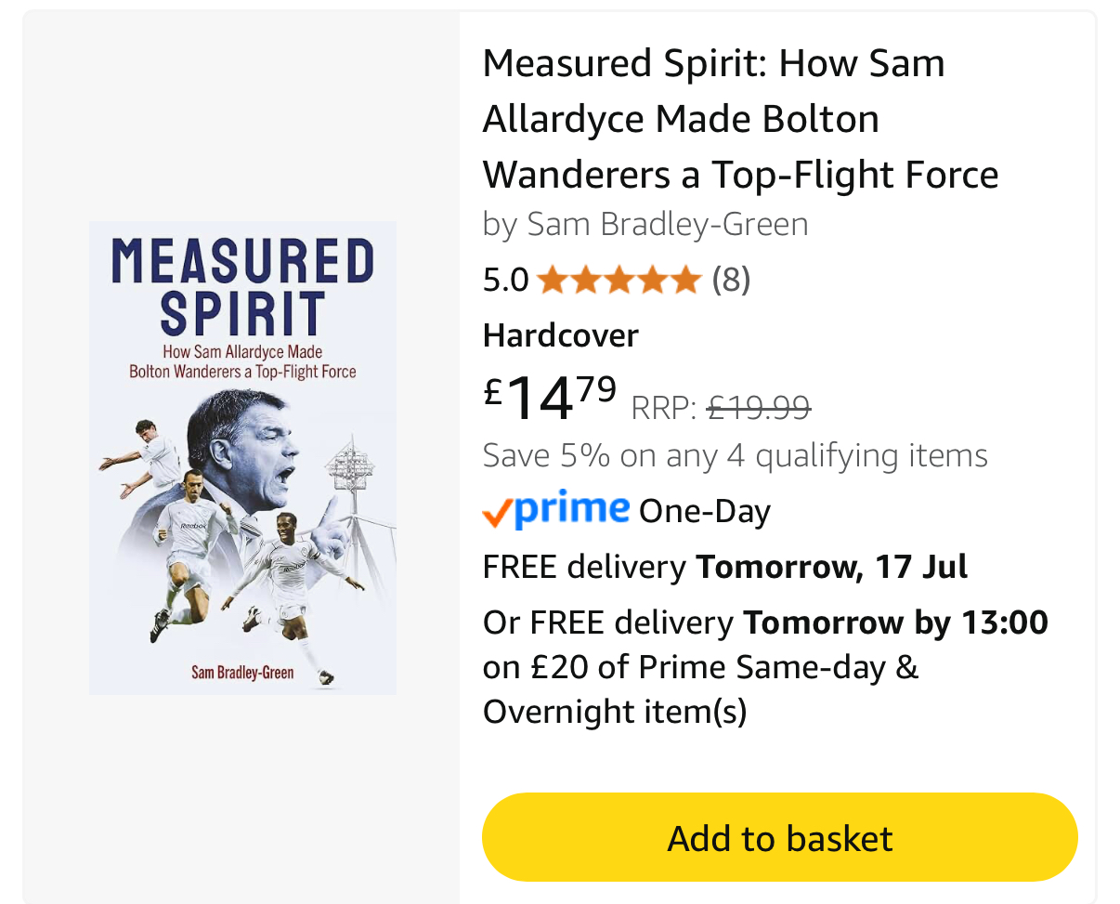Click the orange Prime checkmark icon
This screenshot has height=904, width=1120.
pos(497,513)
